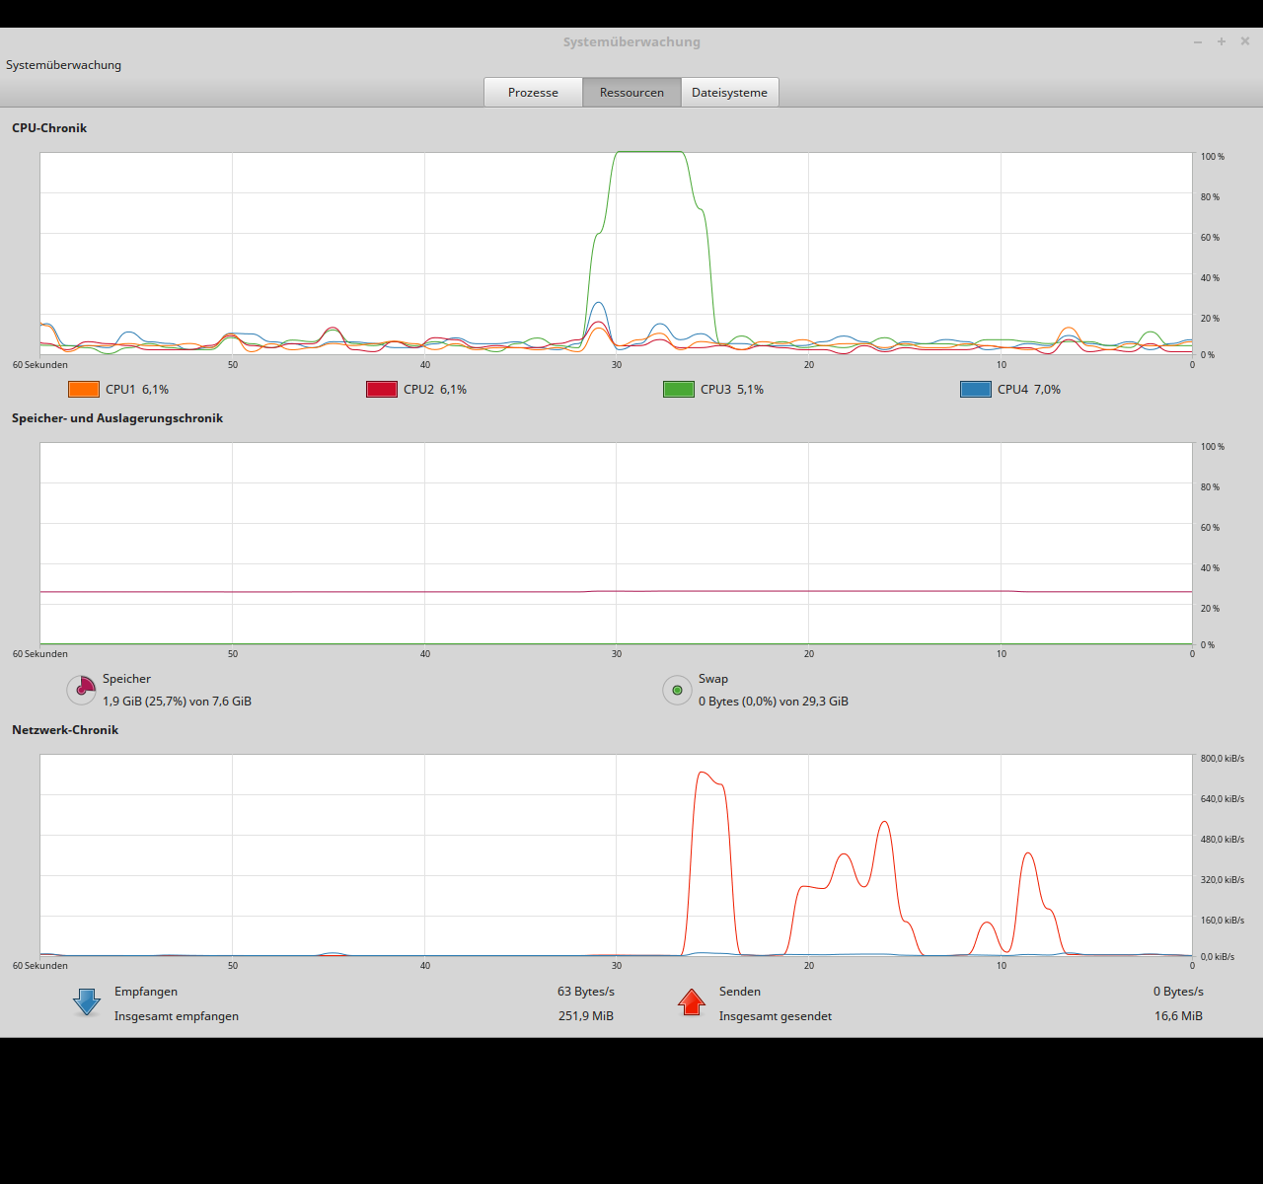Click the '1,9 GiB (25,7%) von 7,6 GiB' text

pos(177,702)
